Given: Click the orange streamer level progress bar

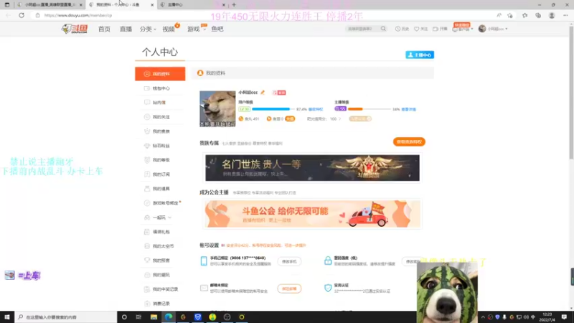Looking at the screenshot, I should click(x=369, y=109).
